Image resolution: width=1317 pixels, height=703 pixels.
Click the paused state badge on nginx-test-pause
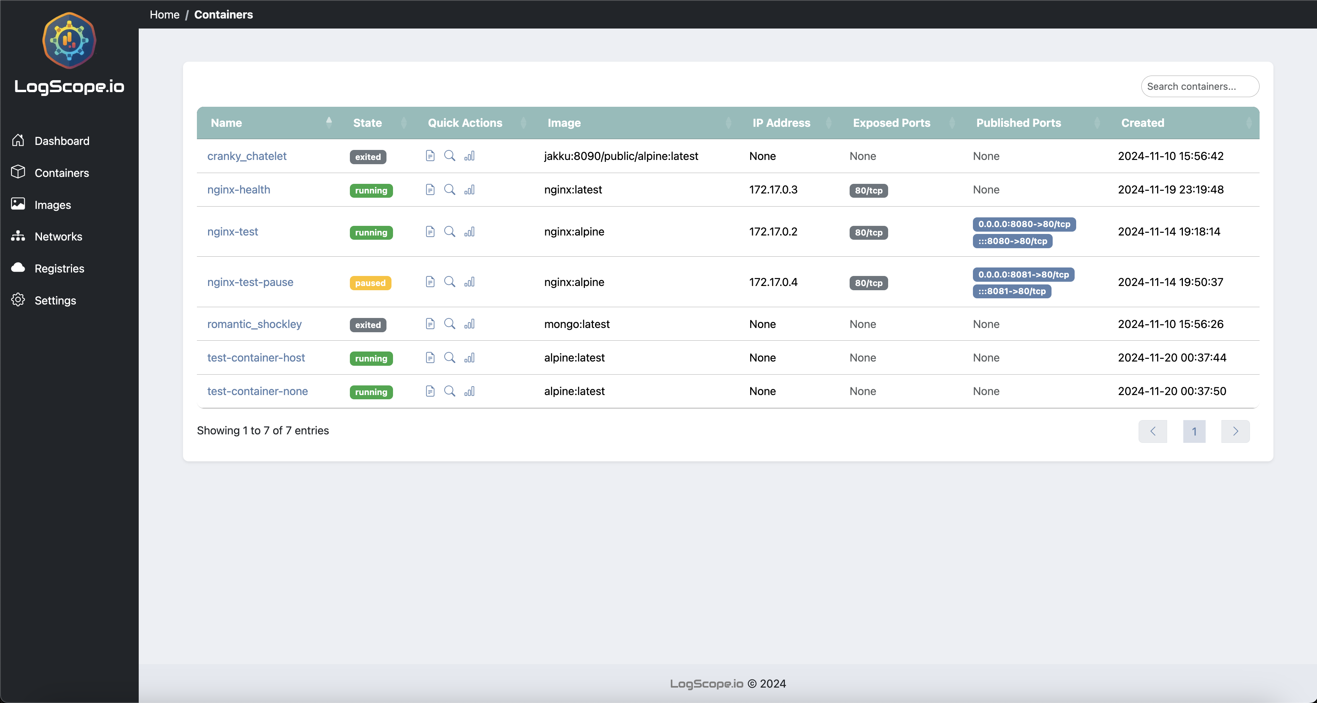370,283
